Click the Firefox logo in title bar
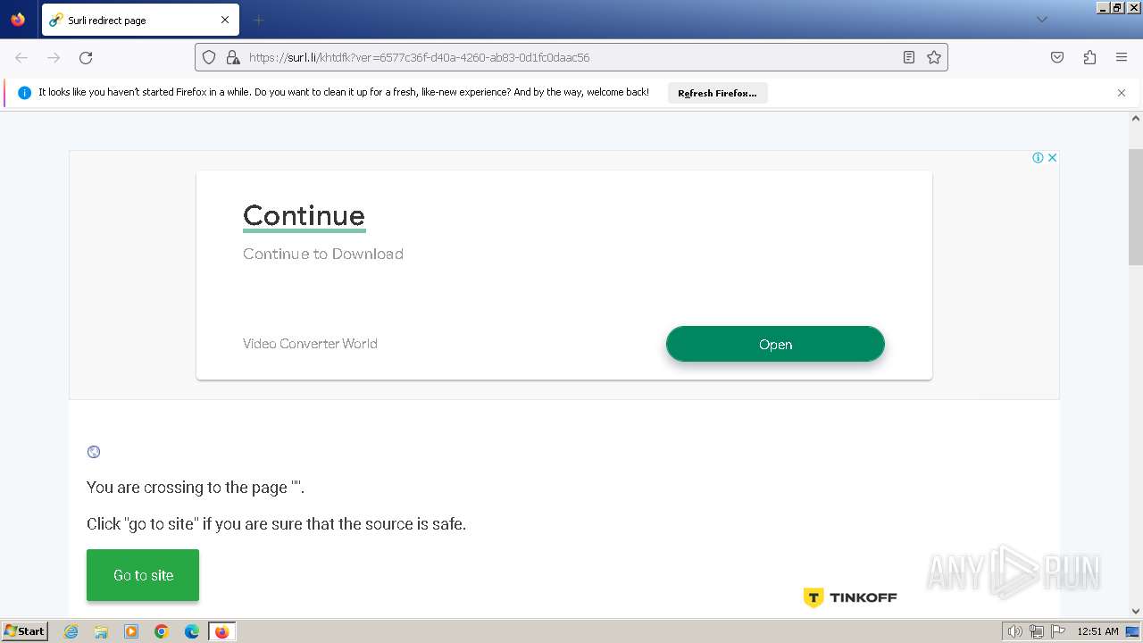The height and width of the screenshot is (643, 1143). tap(18, 19)
